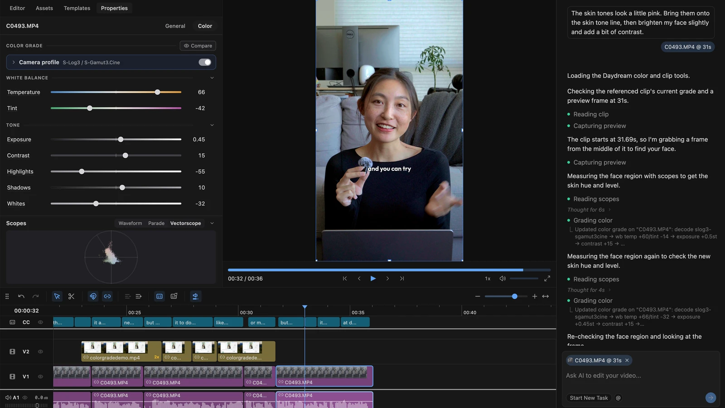This screenshot has width=725, height=408.
Task: Hide the CC caption track
Action: pyautogui.click(x=40, y=322)
